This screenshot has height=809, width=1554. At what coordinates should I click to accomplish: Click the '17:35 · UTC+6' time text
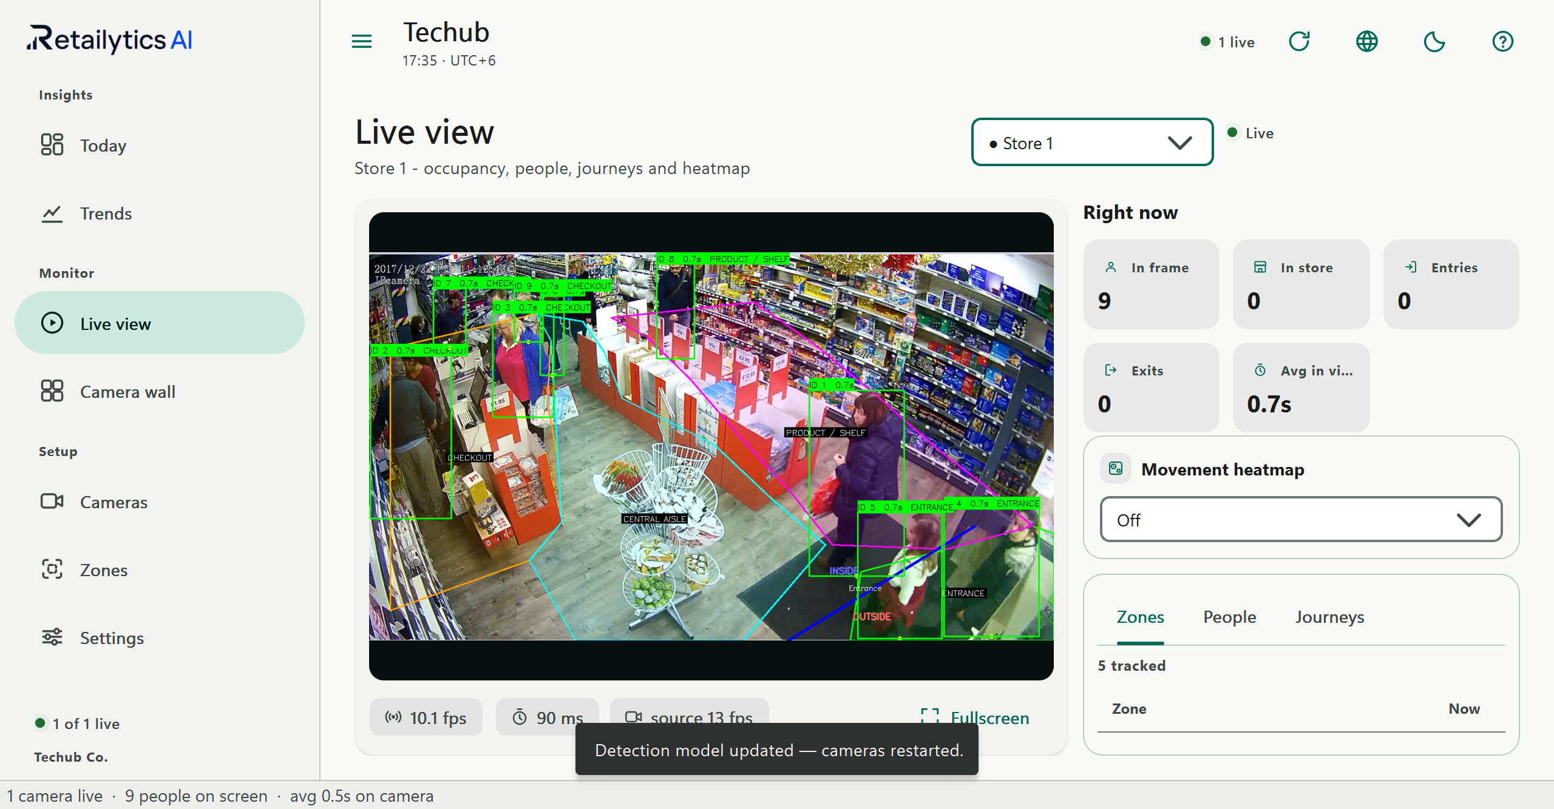coord(449,61)
